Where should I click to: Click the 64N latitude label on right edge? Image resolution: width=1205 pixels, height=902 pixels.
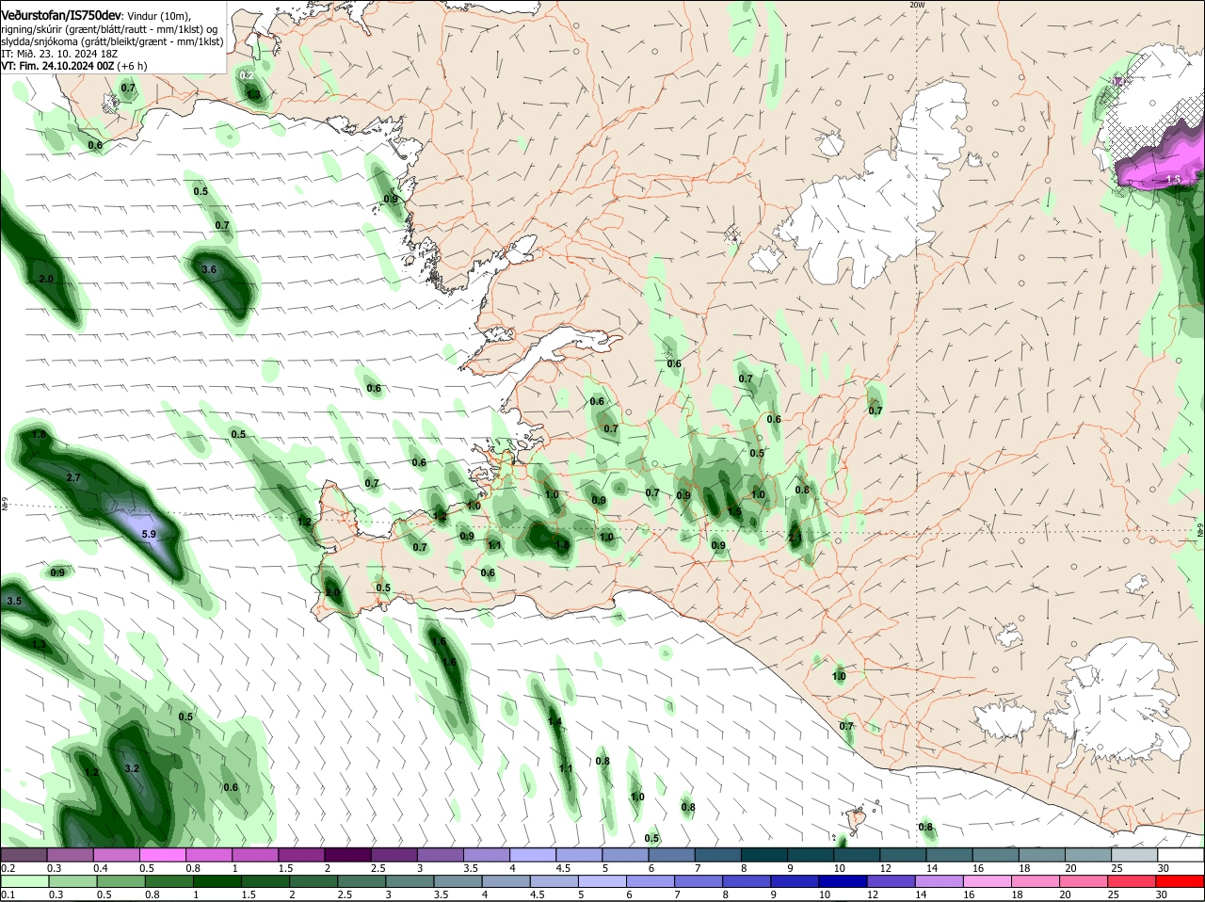click(x=1199, y=531)
